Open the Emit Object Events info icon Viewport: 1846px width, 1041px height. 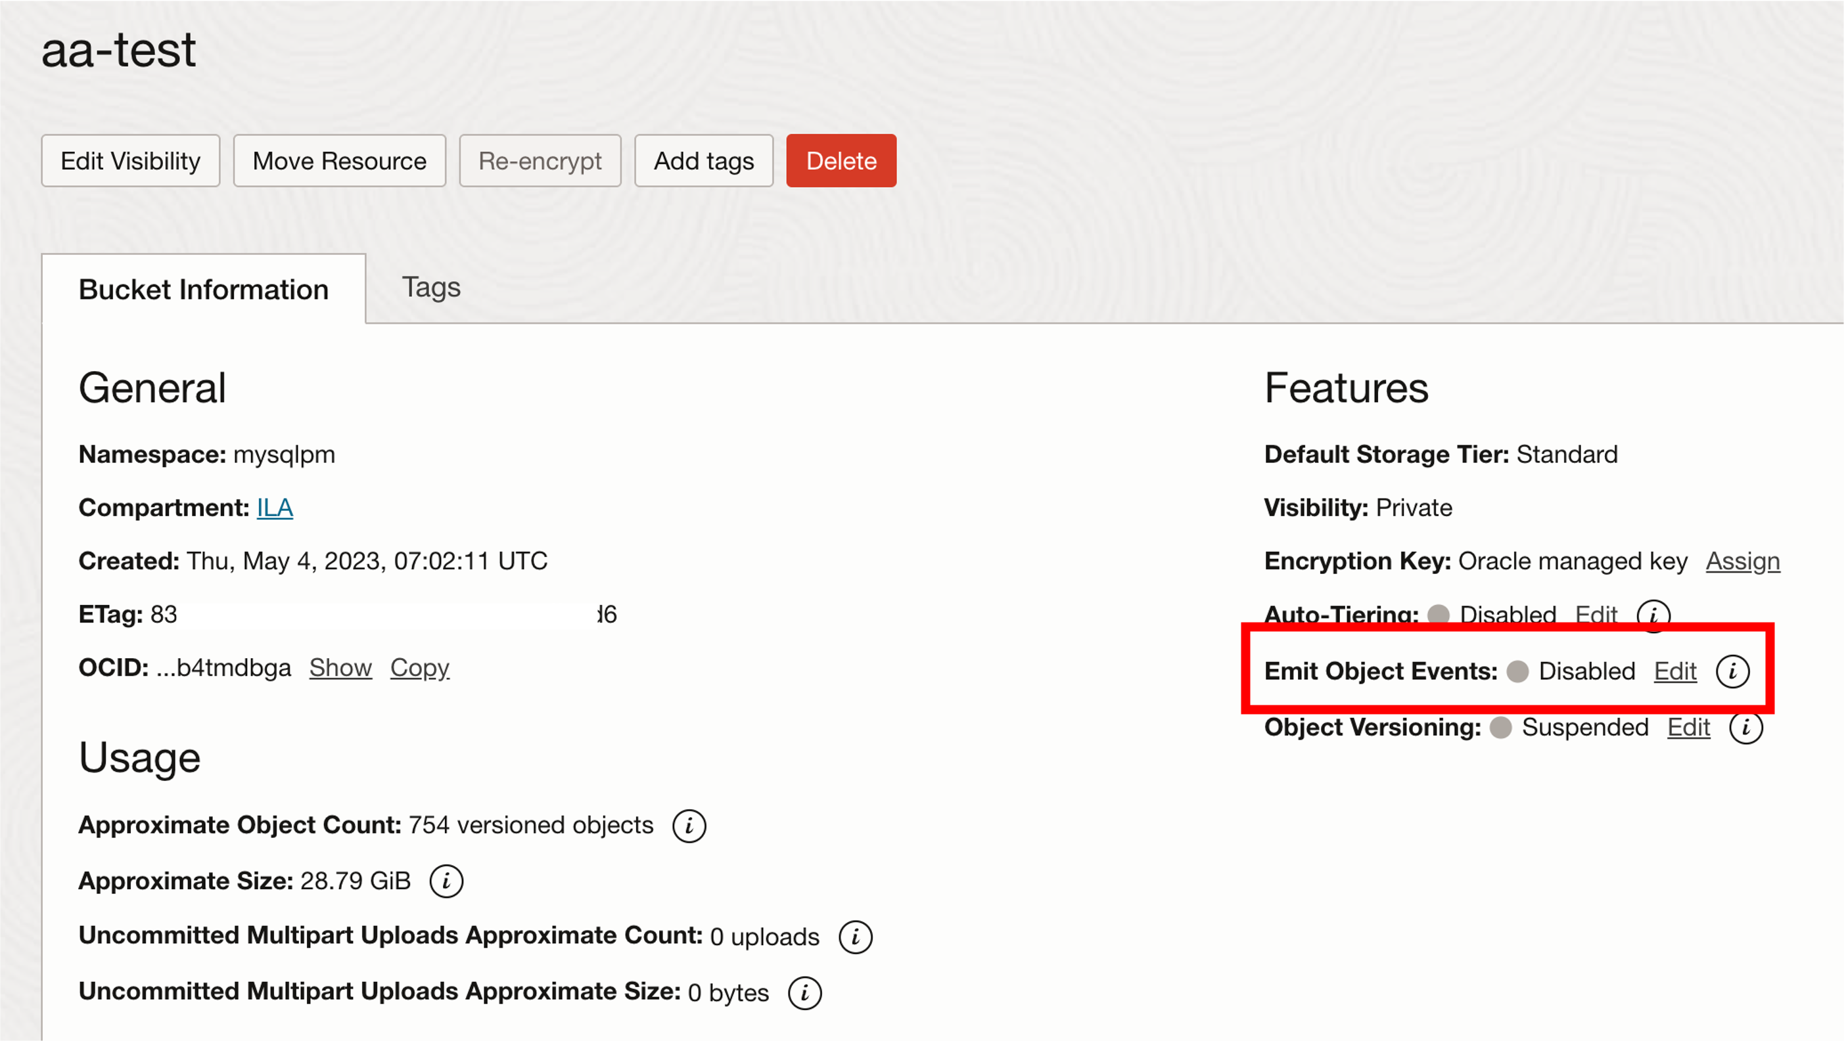click(1733, 671)
